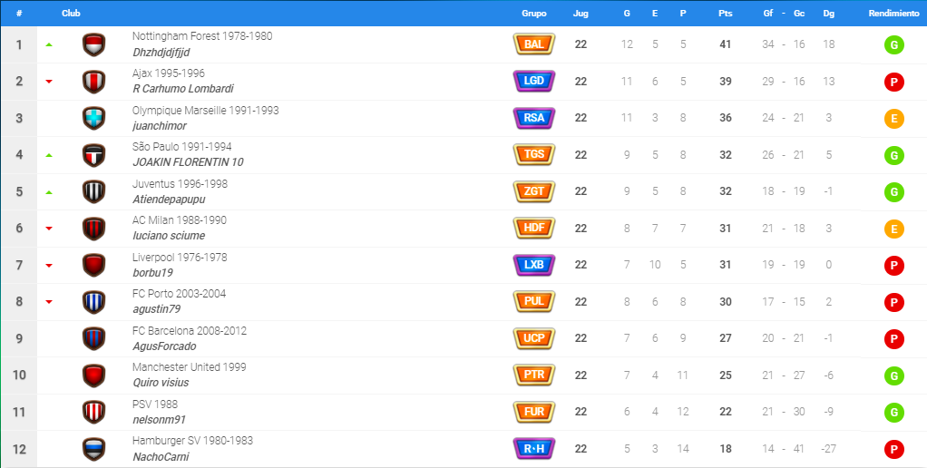The height and width of the screenshot is (468, 927).
Task: Select red P performance circle for Liverpool
Action: point(894,266)
